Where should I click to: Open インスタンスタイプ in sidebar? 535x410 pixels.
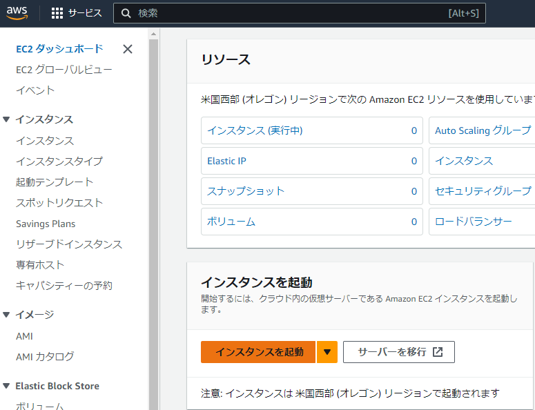[x=59, y=161]
